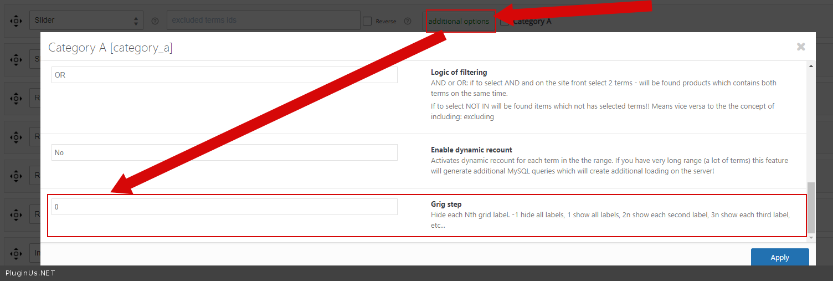
Task: Open help icon next to Slider dropdown
Action: (155, 21)
